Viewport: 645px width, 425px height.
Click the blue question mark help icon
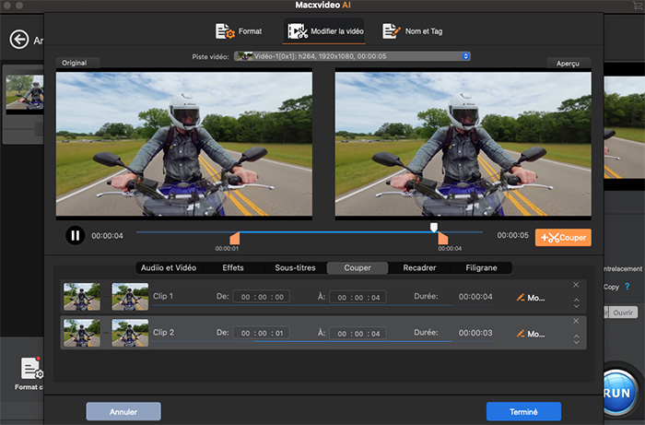point(627,287)
